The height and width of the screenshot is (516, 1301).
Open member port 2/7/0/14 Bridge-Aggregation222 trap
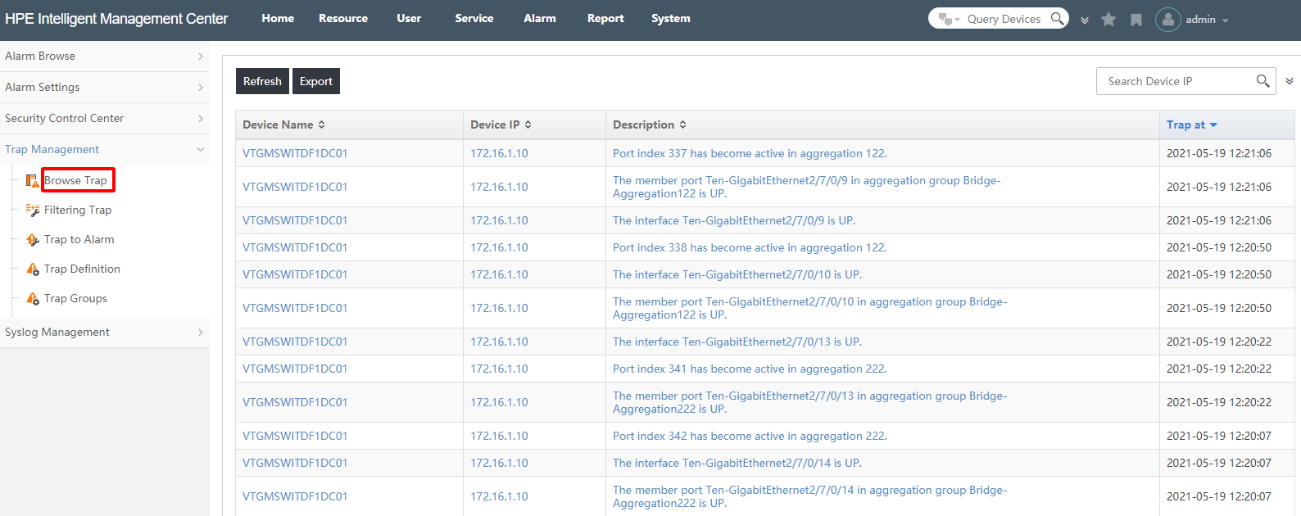[809, 496]
